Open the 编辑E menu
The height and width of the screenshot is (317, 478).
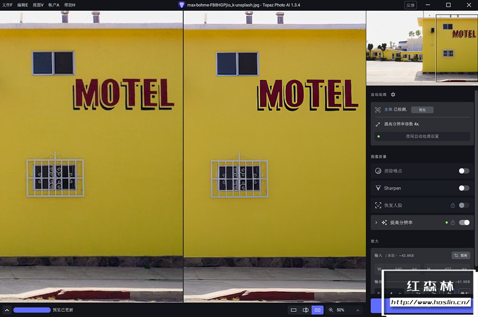[22, 5]
